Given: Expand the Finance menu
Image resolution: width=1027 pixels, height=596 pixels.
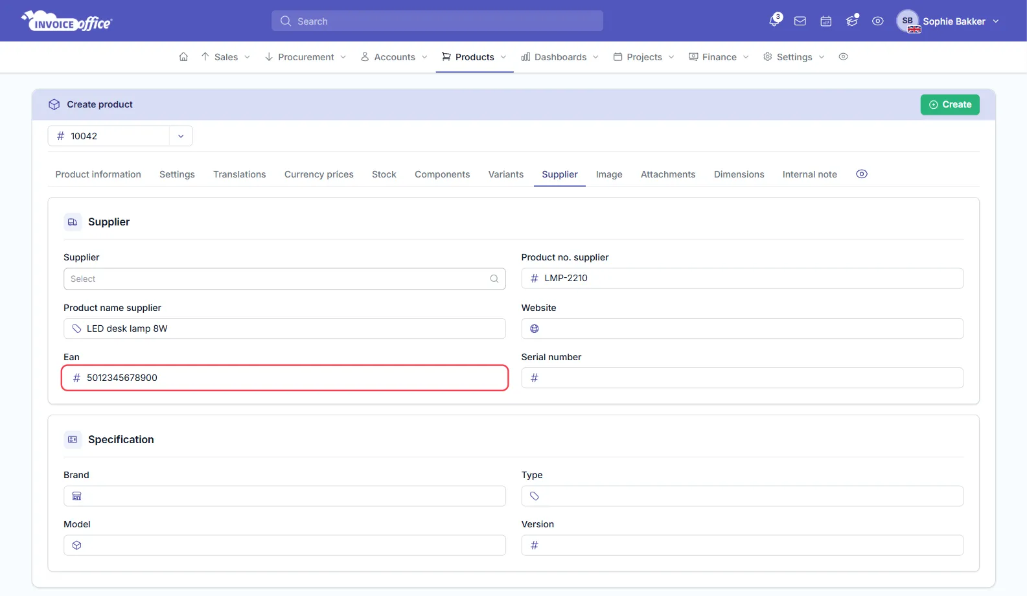Looking at the screenshot, I should [719, 57].
